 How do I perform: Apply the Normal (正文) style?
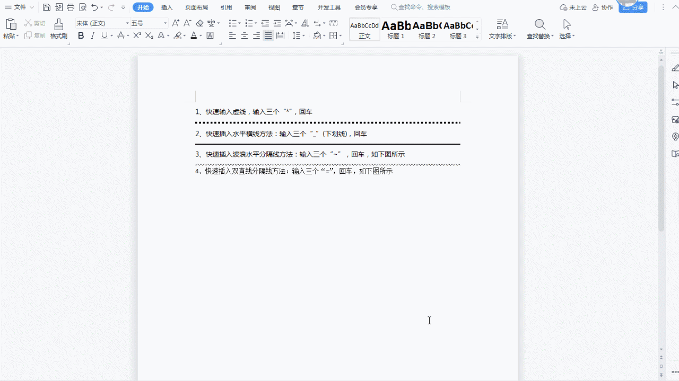click(364, 30)
